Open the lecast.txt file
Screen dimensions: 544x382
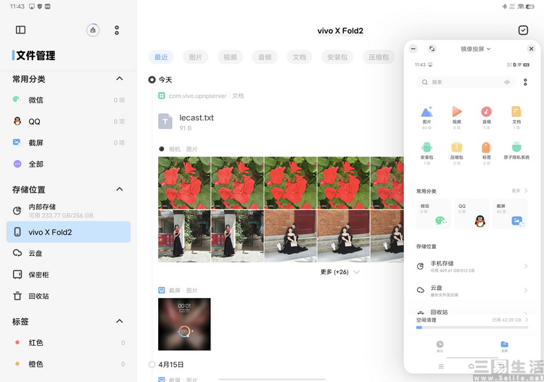pyautogui.click(x=186, y=122)
